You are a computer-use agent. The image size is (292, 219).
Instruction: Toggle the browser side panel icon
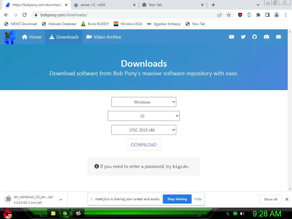click(x=267, y=15)
